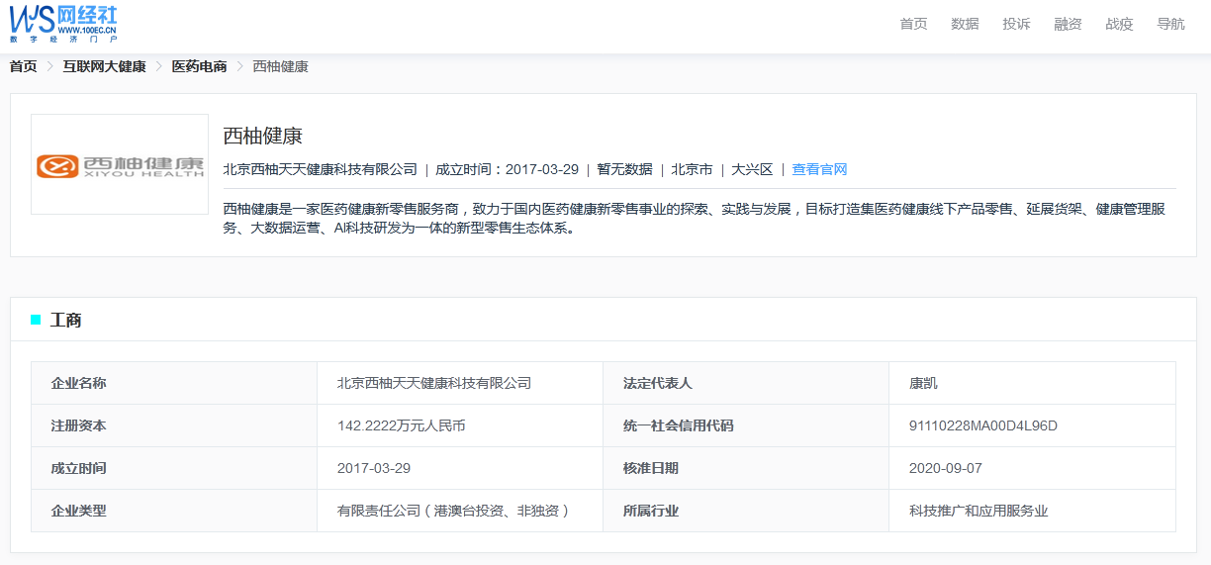The image size is (1211, 565).
Task: Open the 首页 navigation menu item
Action: tap(913, 24)
